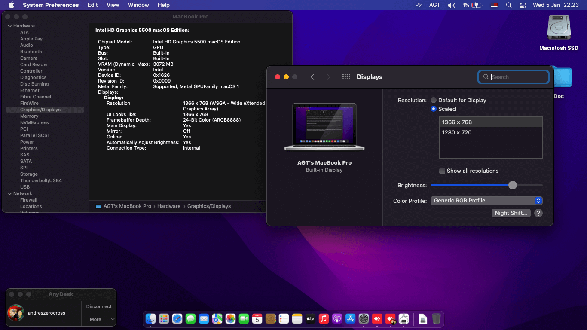Select the Default for Display radio button
This screenshot has height=330, width=587.
click(434, 100)
